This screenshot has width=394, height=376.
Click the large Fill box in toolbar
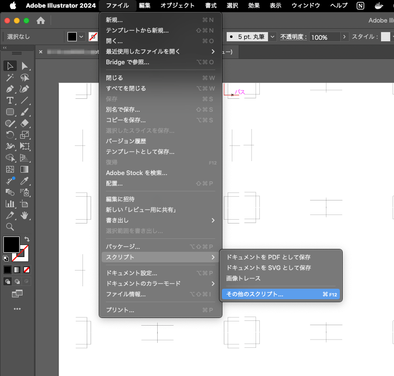pyautogui.click(x=12, y=244)
